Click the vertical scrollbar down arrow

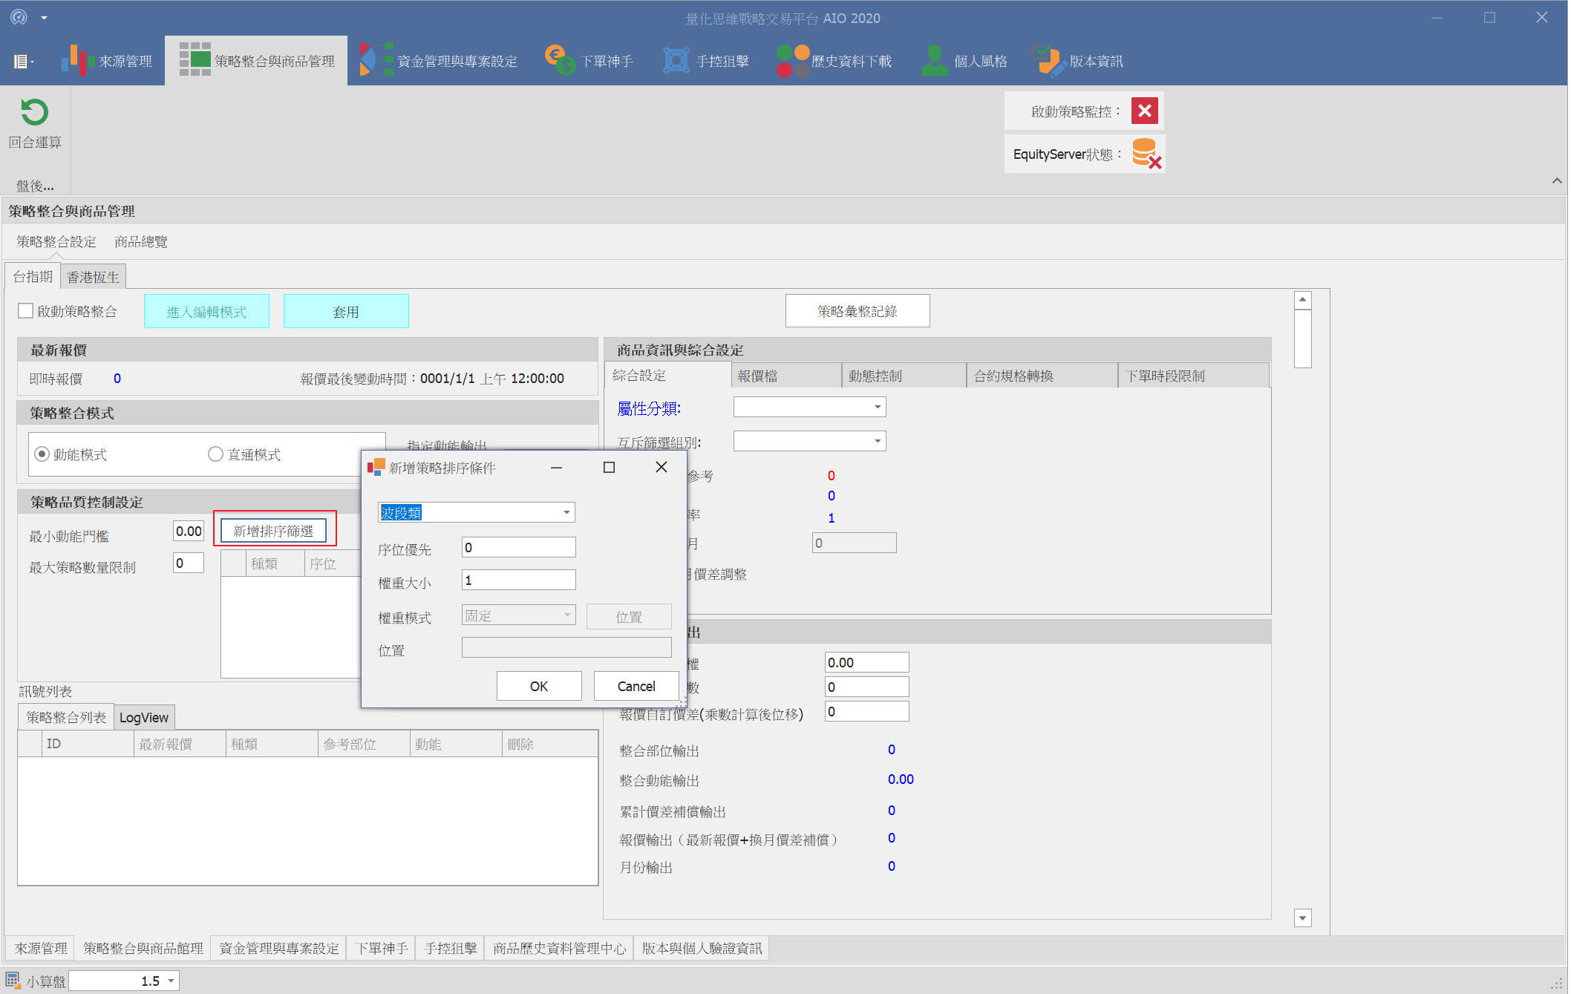pos(1302,918)
